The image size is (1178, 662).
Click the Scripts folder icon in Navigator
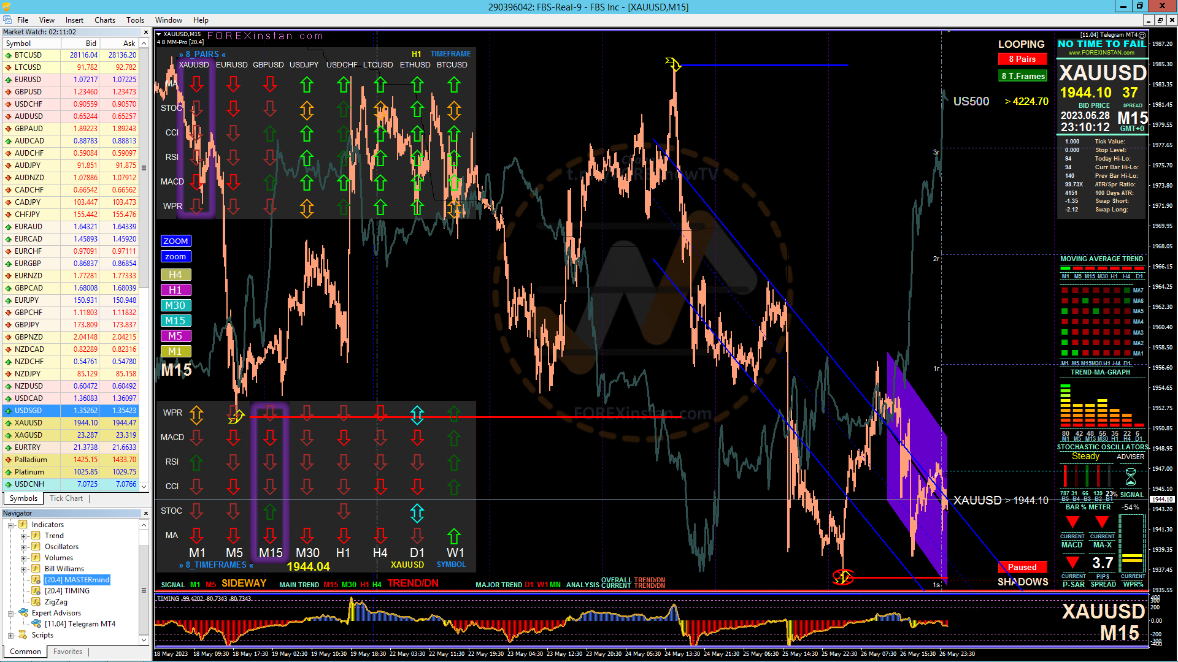[x=23, y=635]
